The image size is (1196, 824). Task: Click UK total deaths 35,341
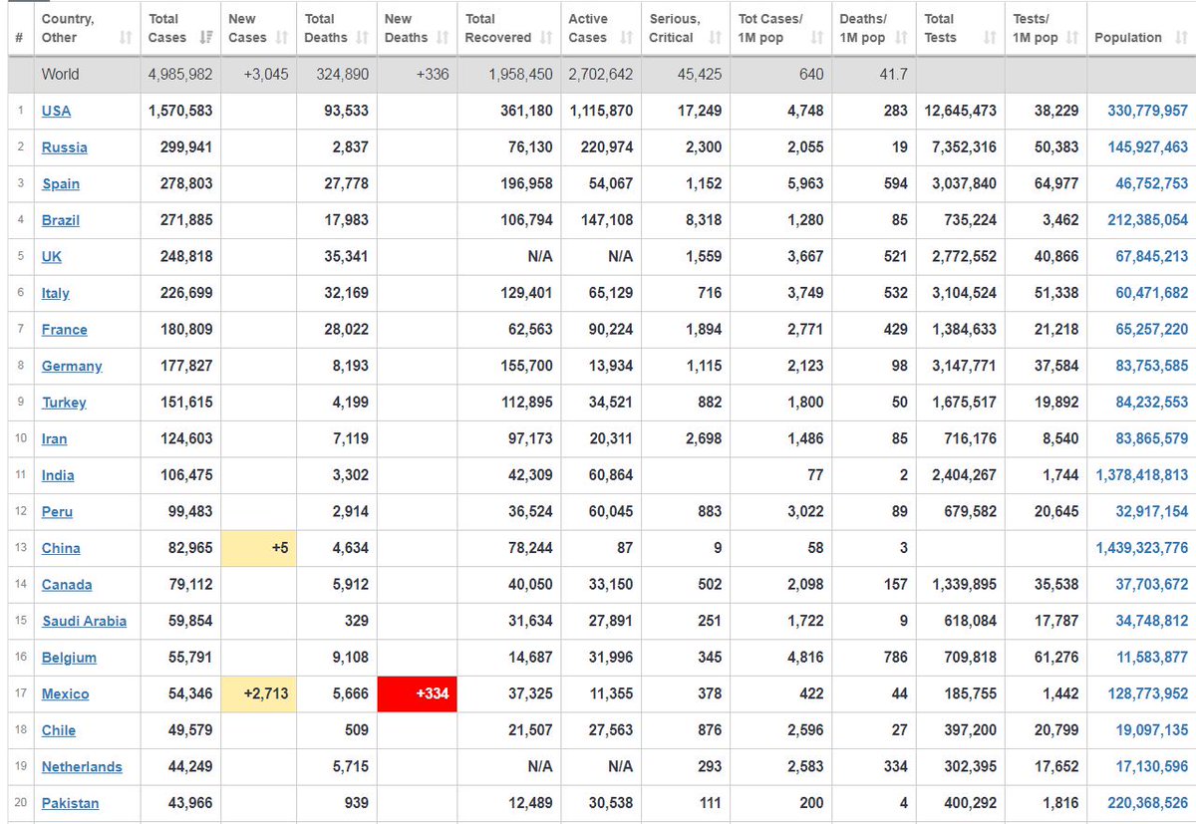(347, 257)
